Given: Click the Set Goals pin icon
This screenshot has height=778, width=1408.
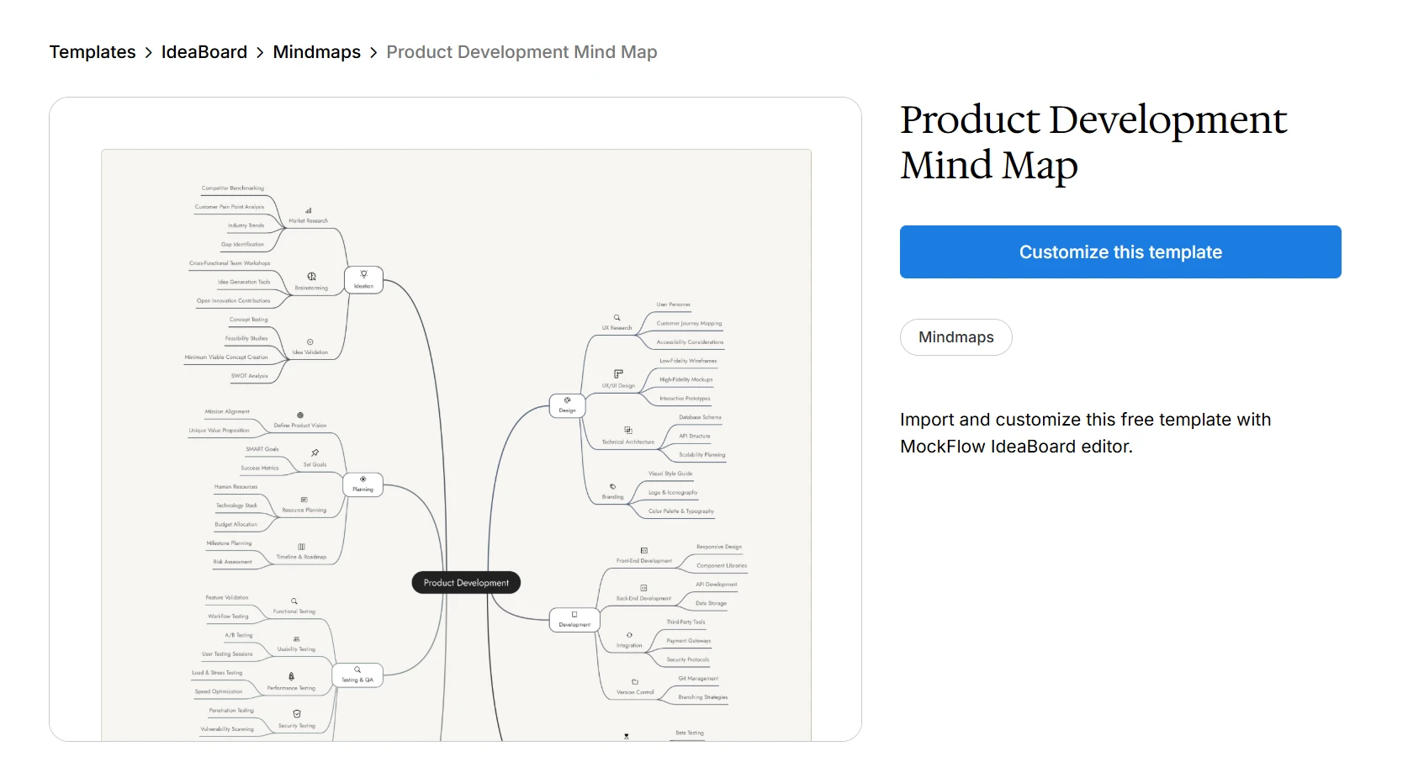Looking at the screenshot, I should tap(315, 453).
